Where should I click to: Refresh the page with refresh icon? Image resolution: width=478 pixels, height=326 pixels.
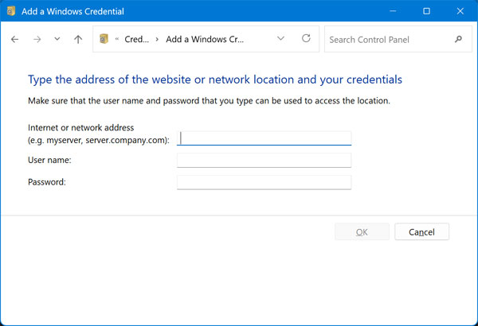[306, 38]
